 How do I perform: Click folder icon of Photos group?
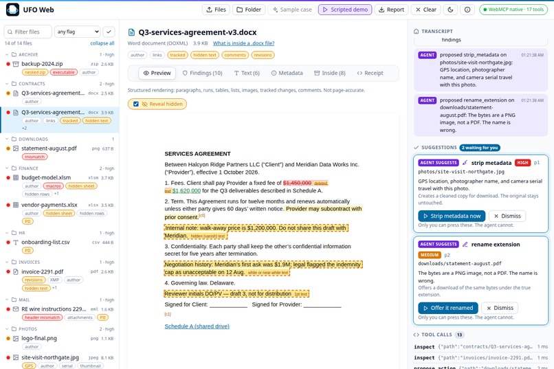tap(14, 328)
